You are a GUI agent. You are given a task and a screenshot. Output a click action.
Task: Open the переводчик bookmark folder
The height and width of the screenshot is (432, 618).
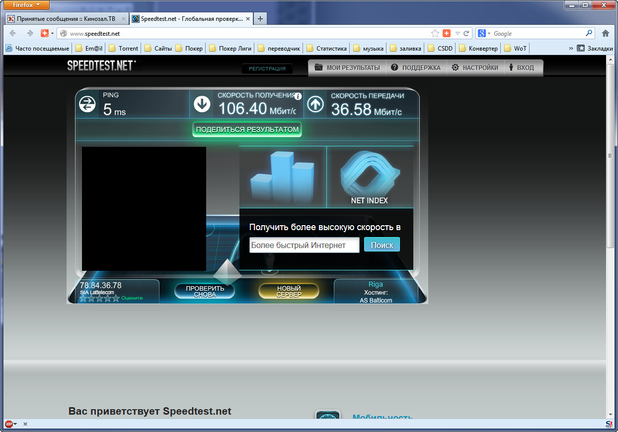click(x=279, y=48)
